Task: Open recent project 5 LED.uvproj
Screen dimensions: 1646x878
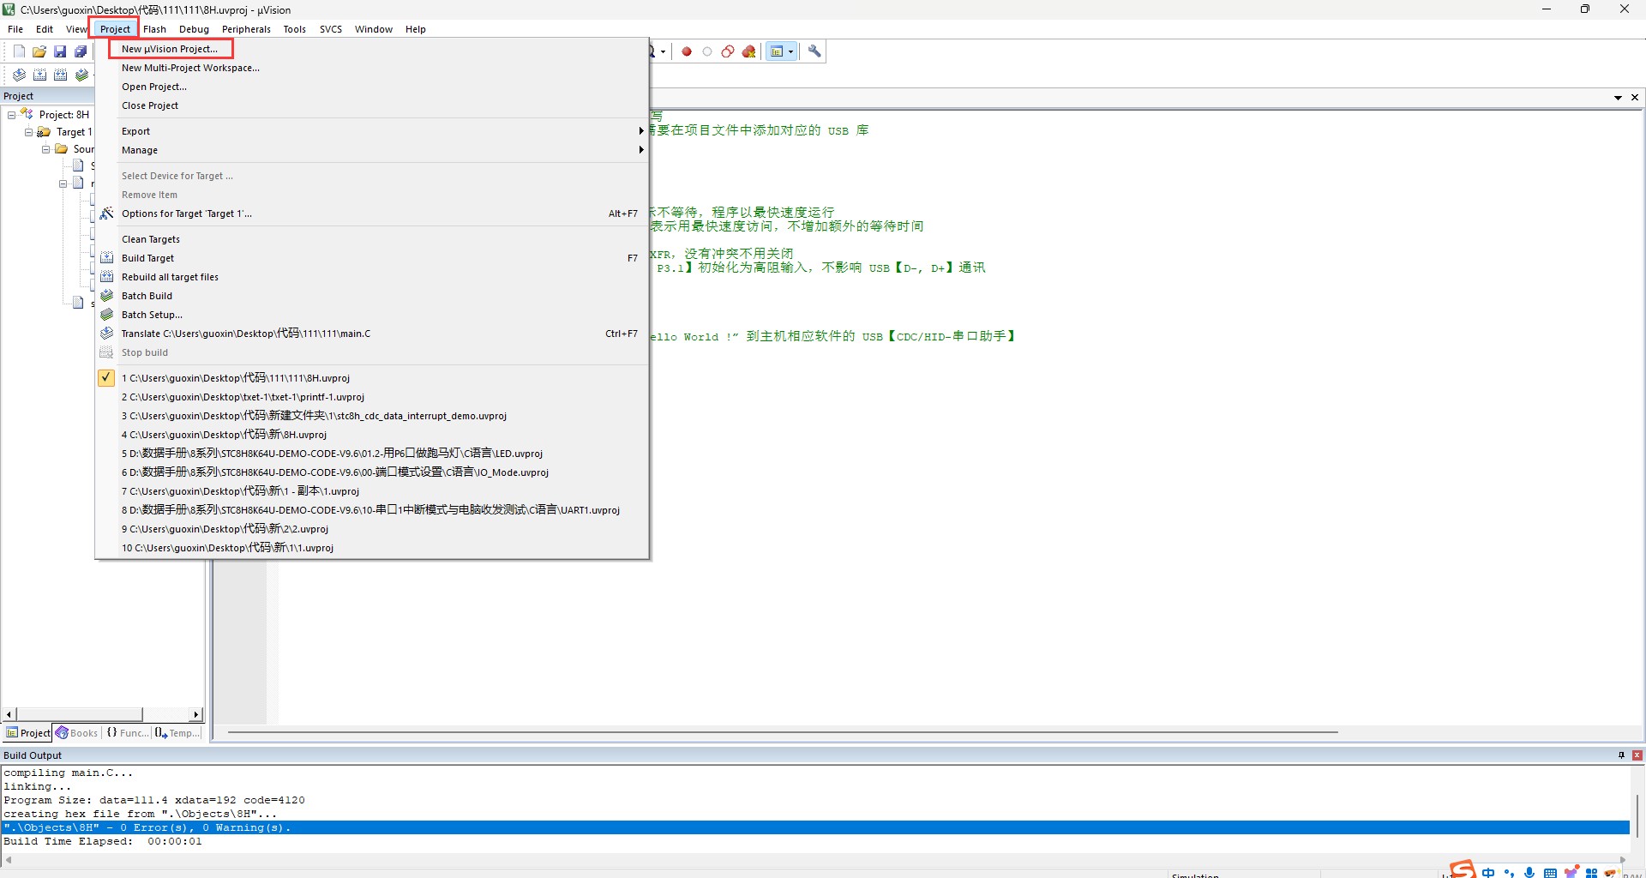Action: (372, 454)
